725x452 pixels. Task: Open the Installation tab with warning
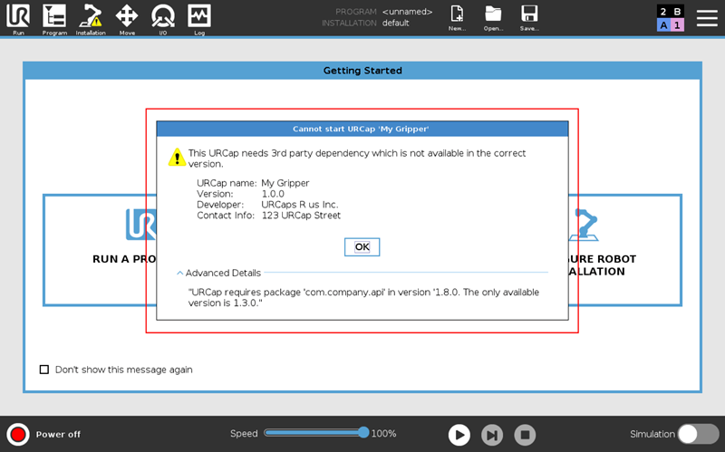coord(91,17)
